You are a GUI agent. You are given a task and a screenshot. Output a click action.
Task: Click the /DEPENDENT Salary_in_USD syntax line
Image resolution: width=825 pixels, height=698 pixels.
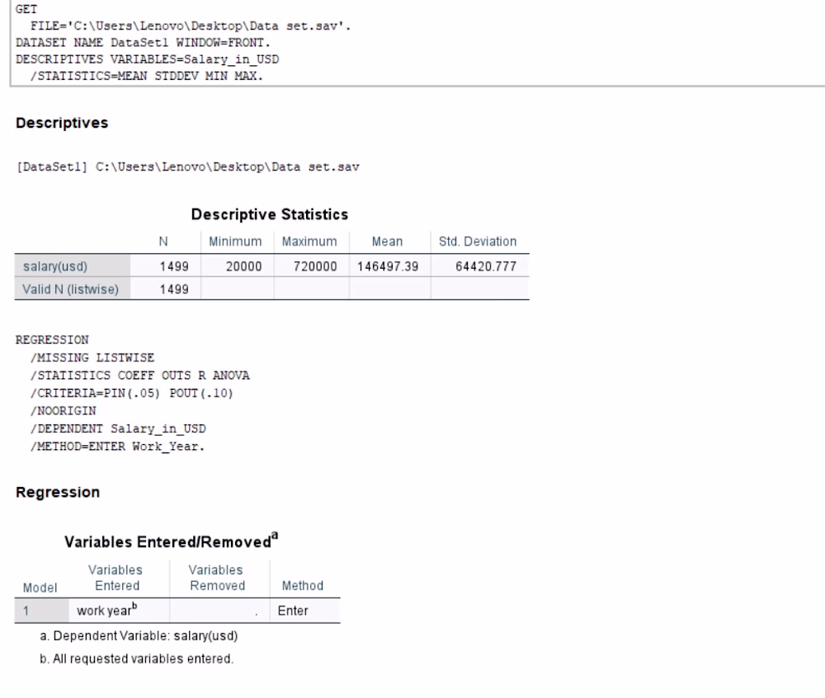[118, 429]
